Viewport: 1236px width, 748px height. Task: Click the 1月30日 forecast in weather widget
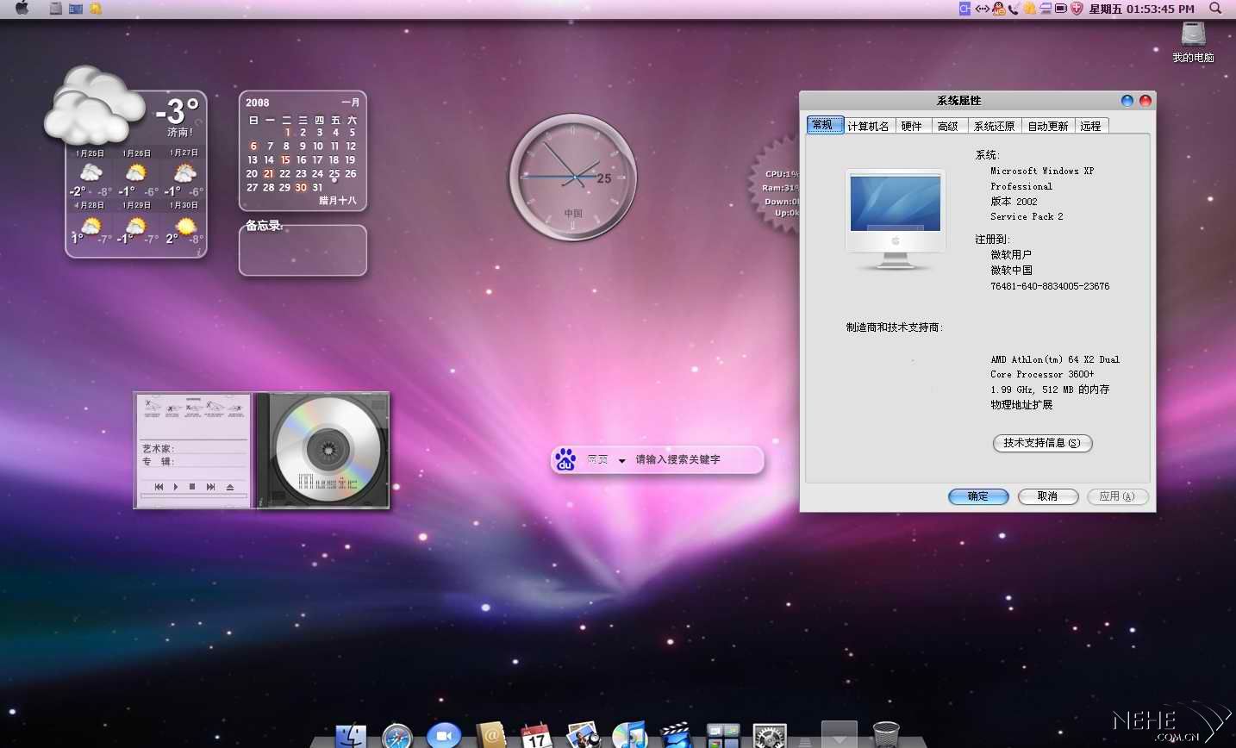click(x=184, y=224)
